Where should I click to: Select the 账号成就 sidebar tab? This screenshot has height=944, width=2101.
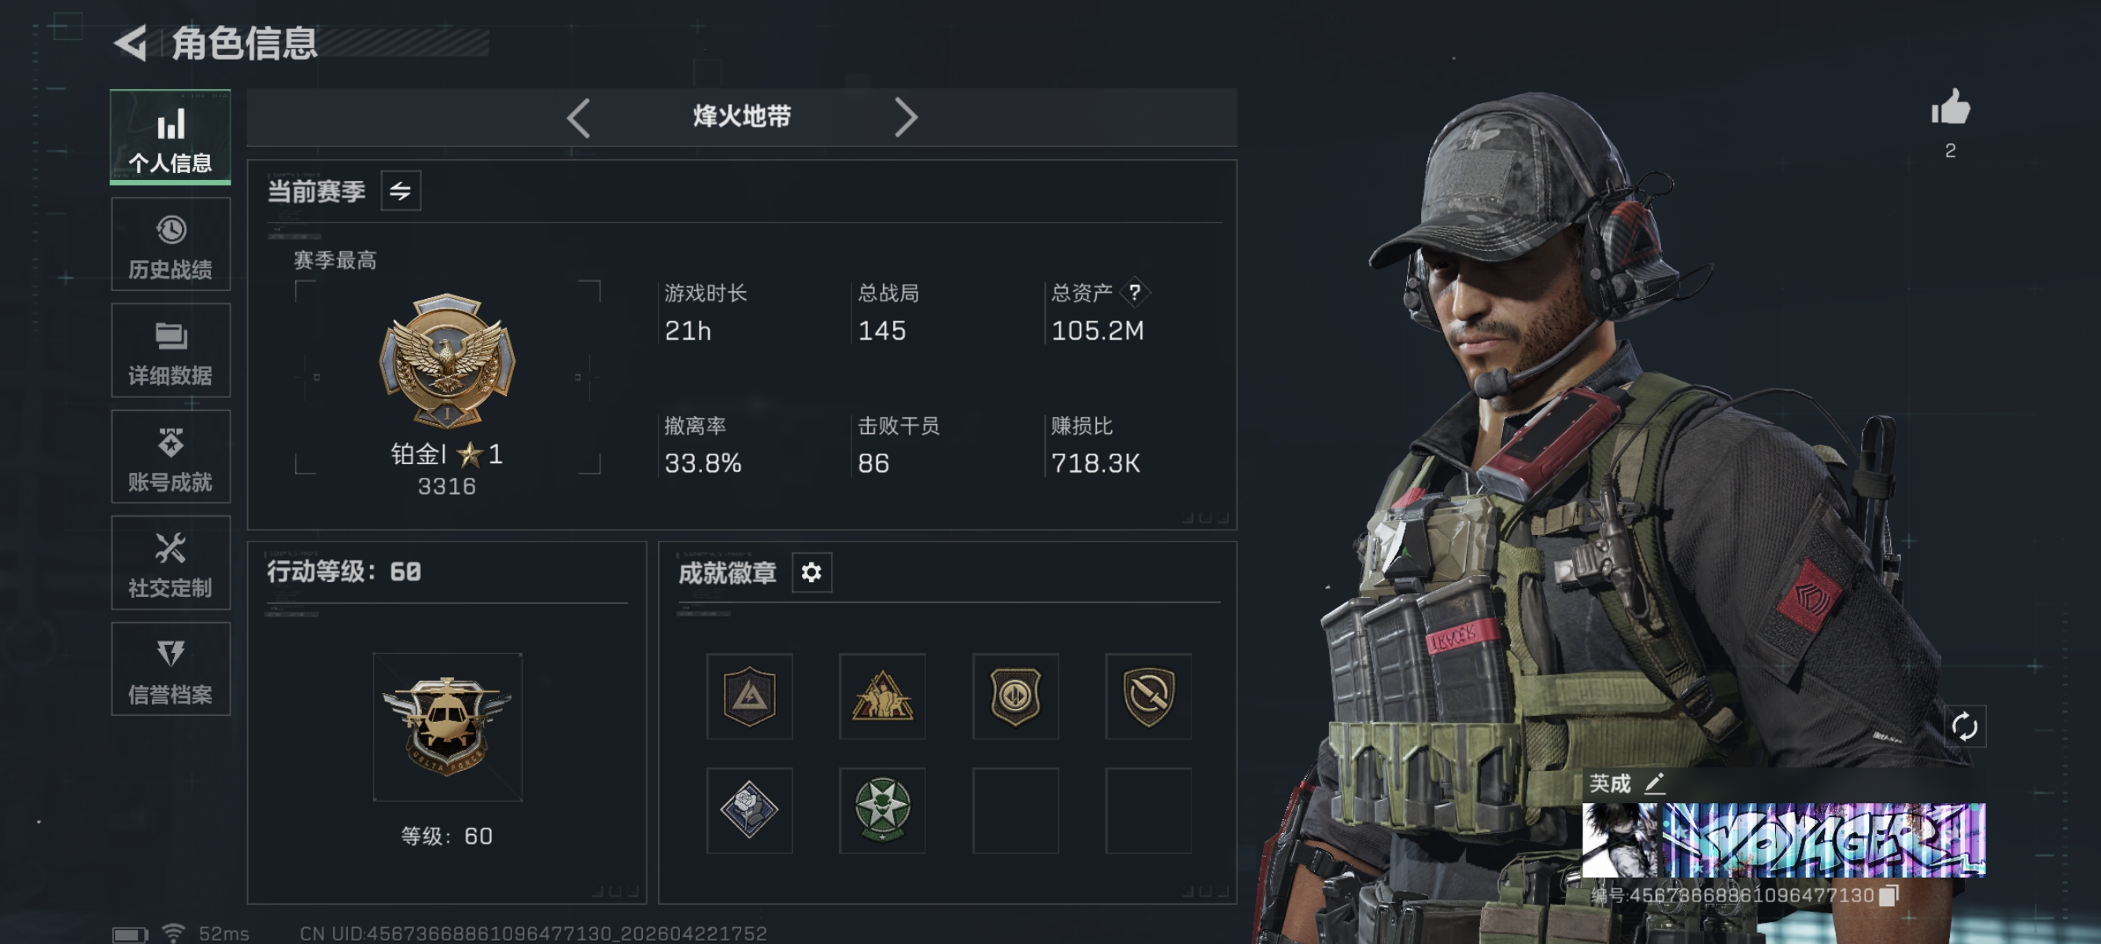(x=171, y=456)
